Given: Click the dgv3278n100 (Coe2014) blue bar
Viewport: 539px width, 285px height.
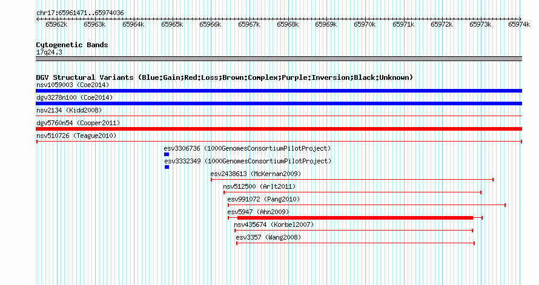Looking at the screenshot, I should 279,103.
